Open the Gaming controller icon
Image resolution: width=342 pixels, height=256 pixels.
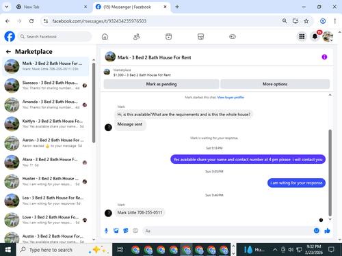coord(233,37)
